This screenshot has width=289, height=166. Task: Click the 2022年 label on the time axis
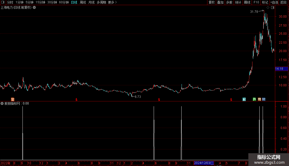tap(5, 163)
